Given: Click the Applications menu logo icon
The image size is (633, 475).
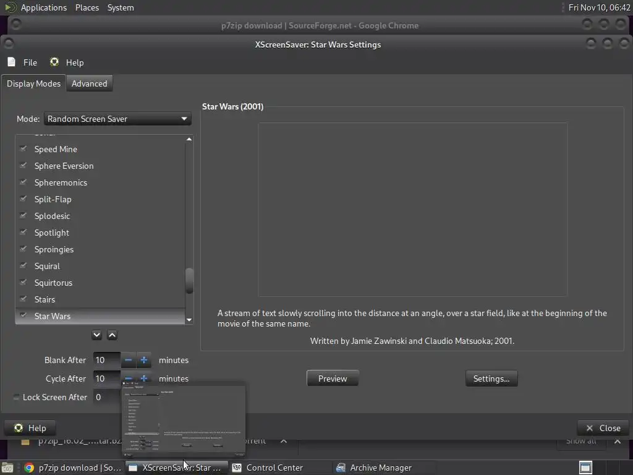Looking at the screenshot, I should [10, 7].
